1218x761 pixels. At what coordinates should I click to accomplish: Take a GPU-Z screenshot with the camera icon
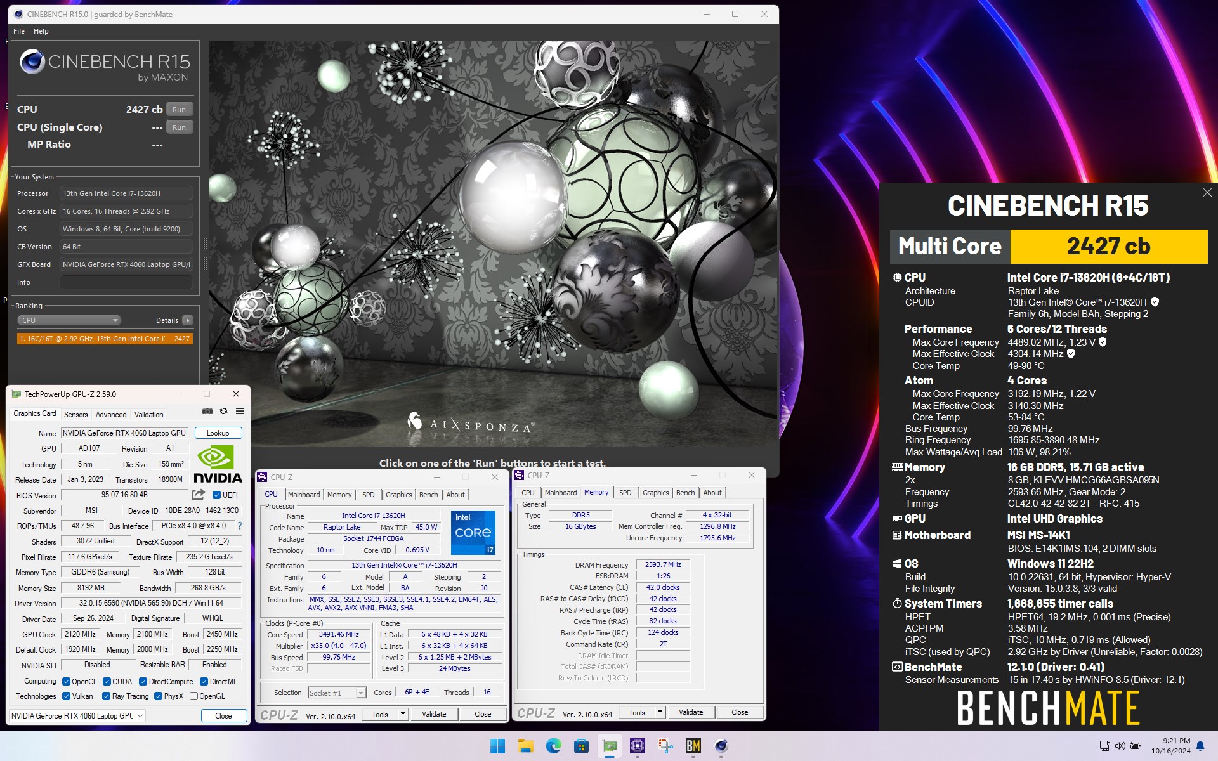coord(207,412)
